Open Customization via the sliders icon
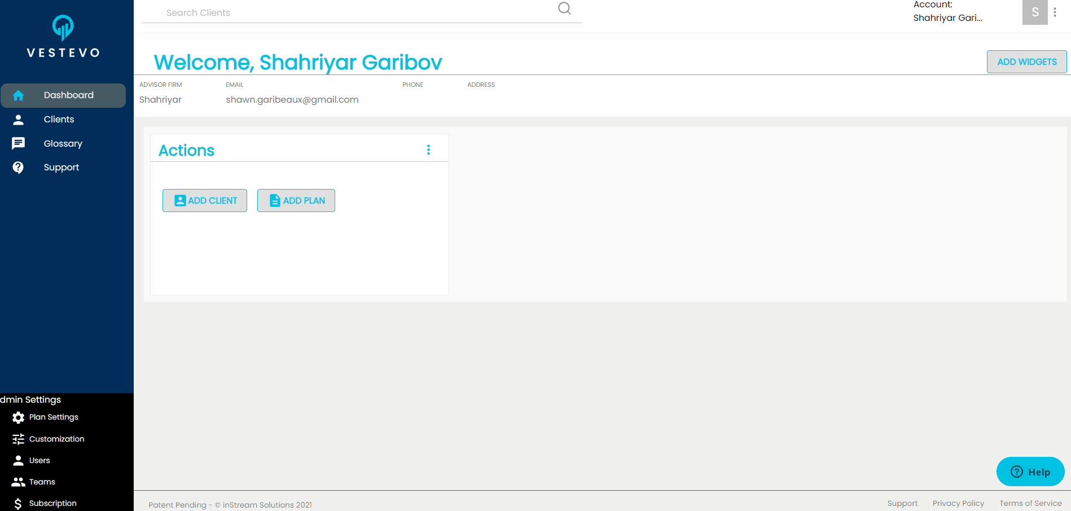Viewport: 1071px width, 511px height. 17,439
